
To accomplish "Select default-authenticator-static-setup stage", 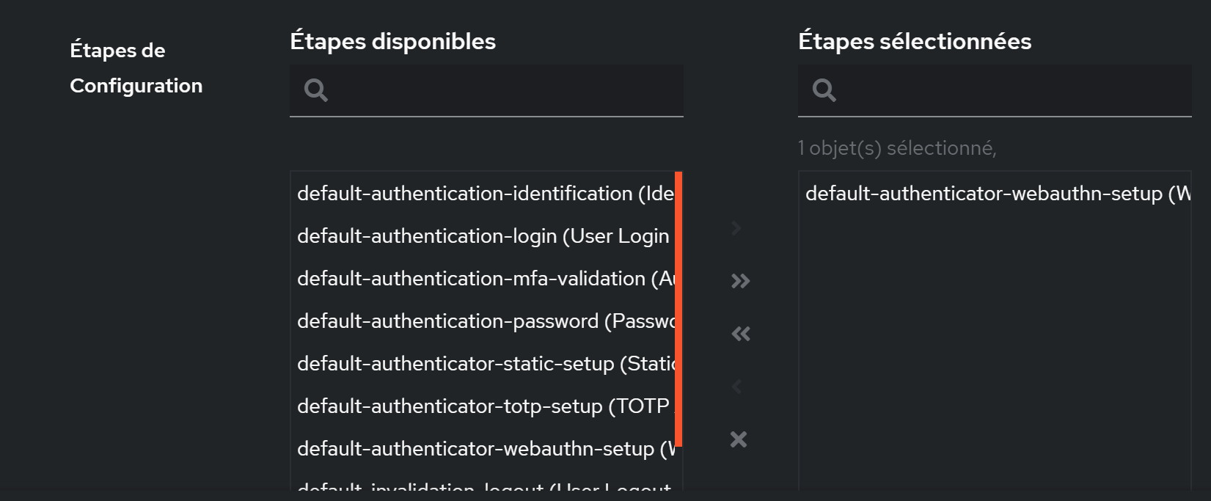I will pos(483,364).
